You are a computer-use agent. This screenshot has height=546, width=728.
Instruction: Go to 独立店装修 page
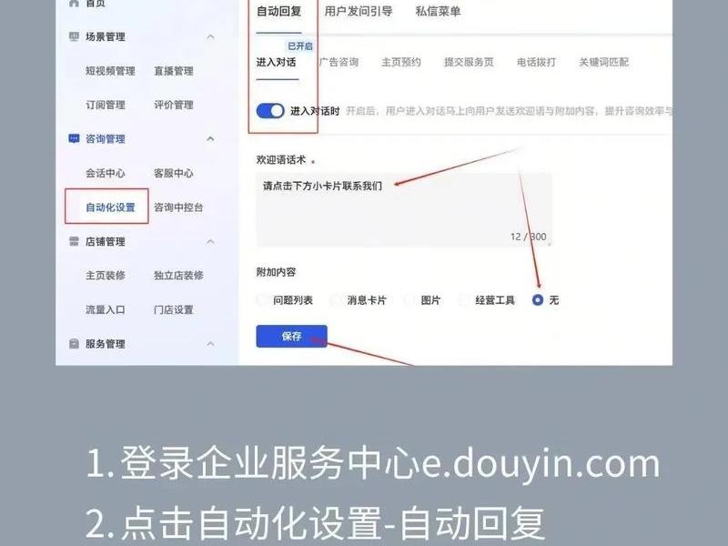point(178,276)
